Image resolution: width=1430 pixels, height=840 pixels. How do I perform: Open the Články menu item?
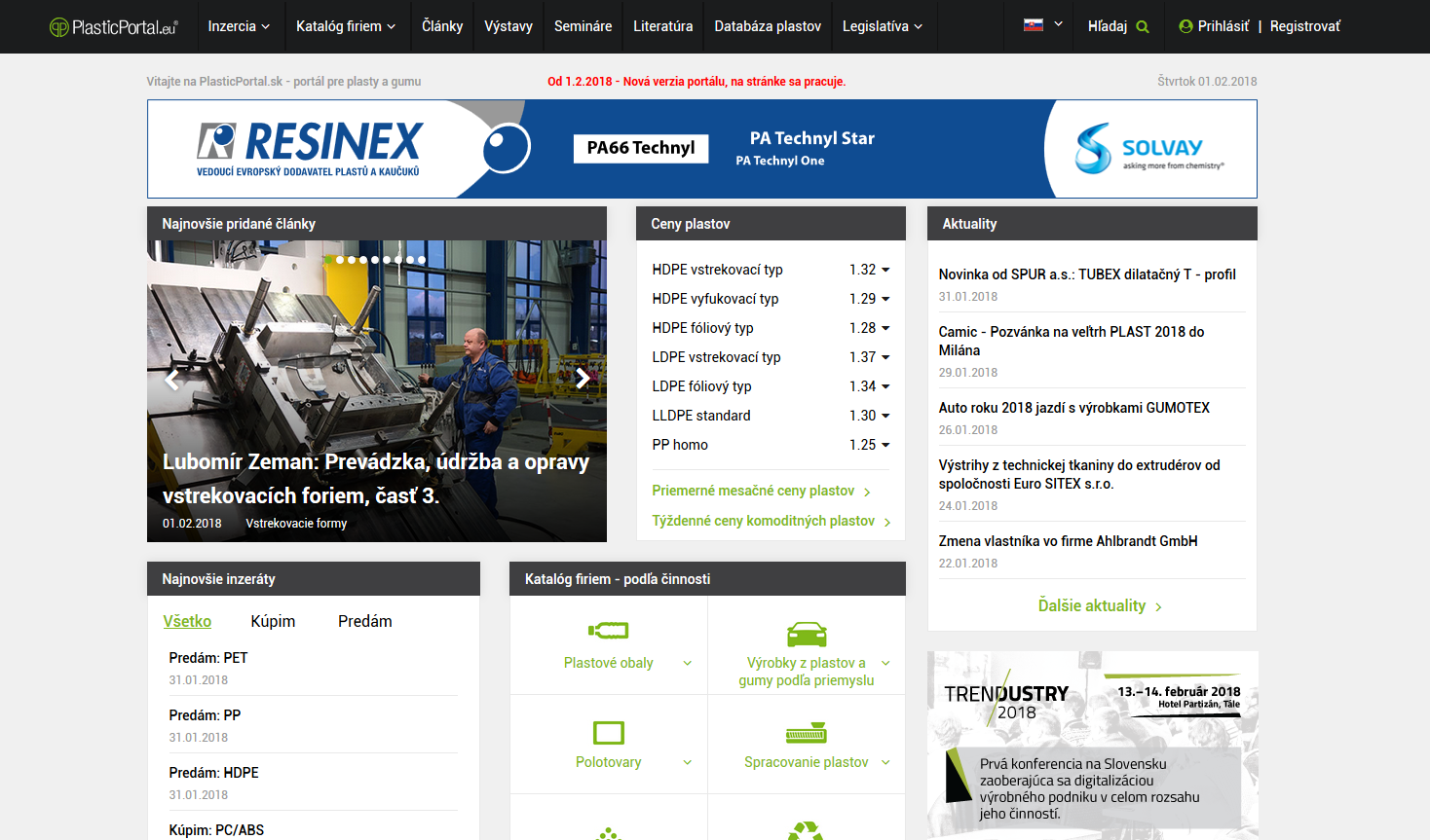click(x=442, y=26)
